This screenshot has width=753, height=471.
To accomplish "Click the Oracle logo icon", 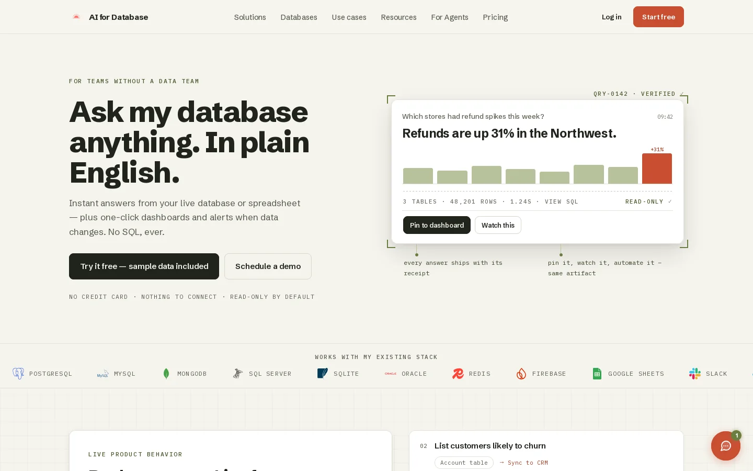I will click(x=391, y=374).
